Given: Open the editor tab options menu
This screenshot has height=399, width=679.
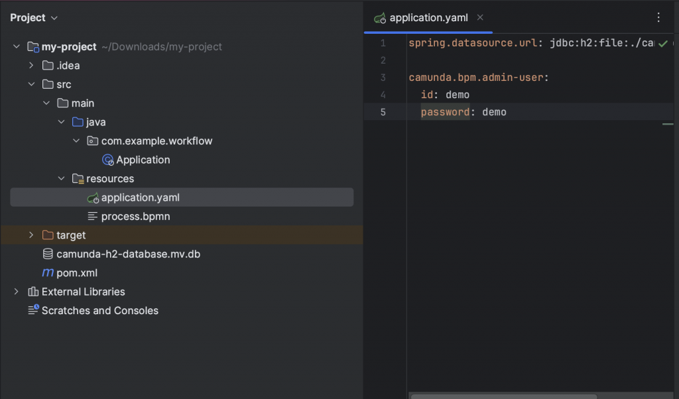Looking at the screenshot, I should coord(658,18).
